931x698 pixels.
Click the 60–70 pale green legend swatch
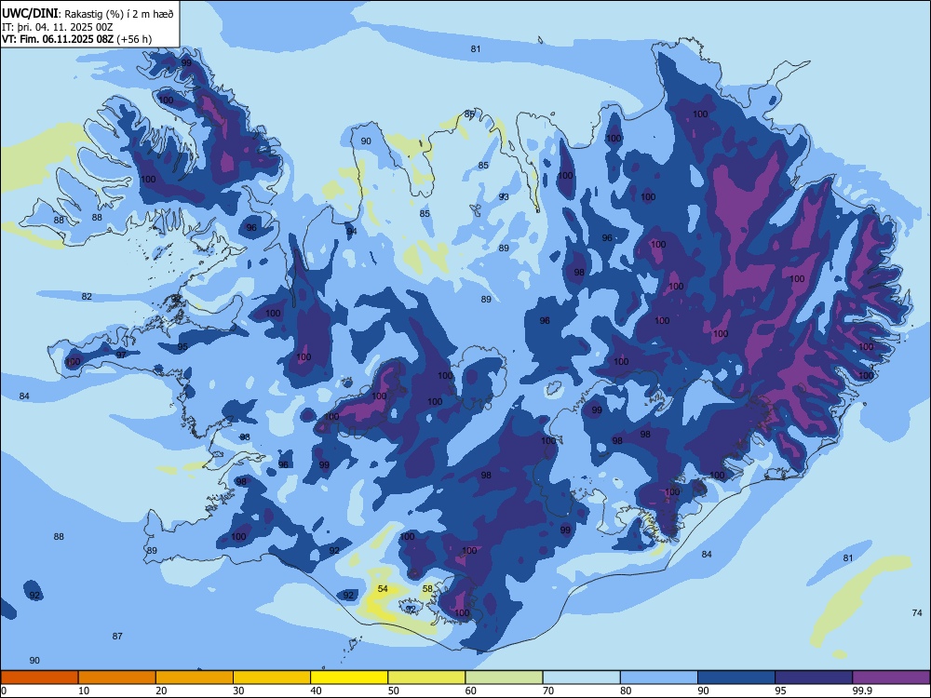[x=504, y=678]
